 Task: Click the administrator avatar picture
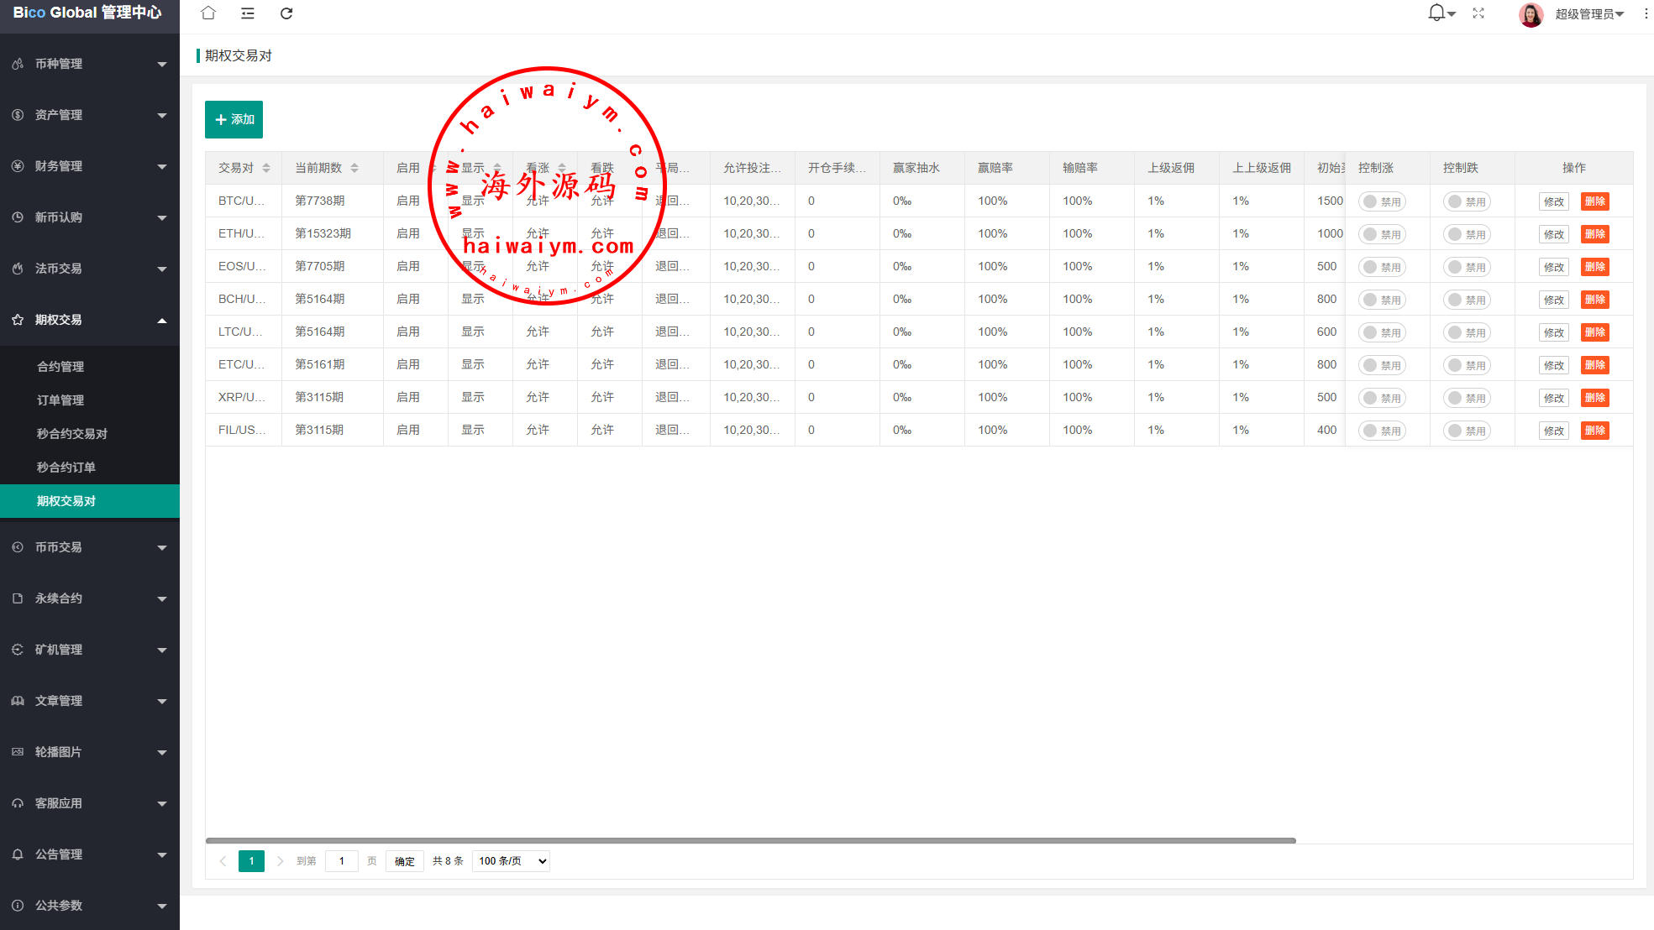coord(1531,14)
